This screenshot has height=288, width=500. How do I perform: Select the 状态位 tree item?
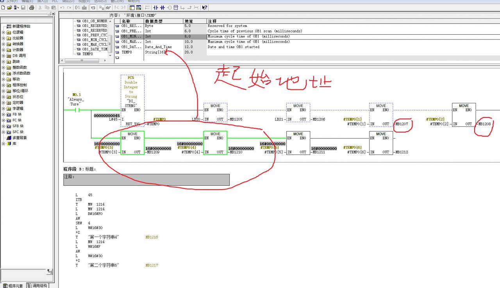18,96
